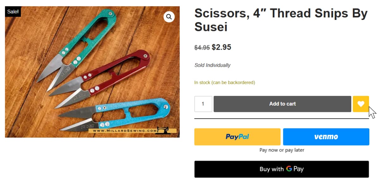Click the magnifier zoom icon on product image
Screen dimensions: 382x187
click(x=169, y=17)
